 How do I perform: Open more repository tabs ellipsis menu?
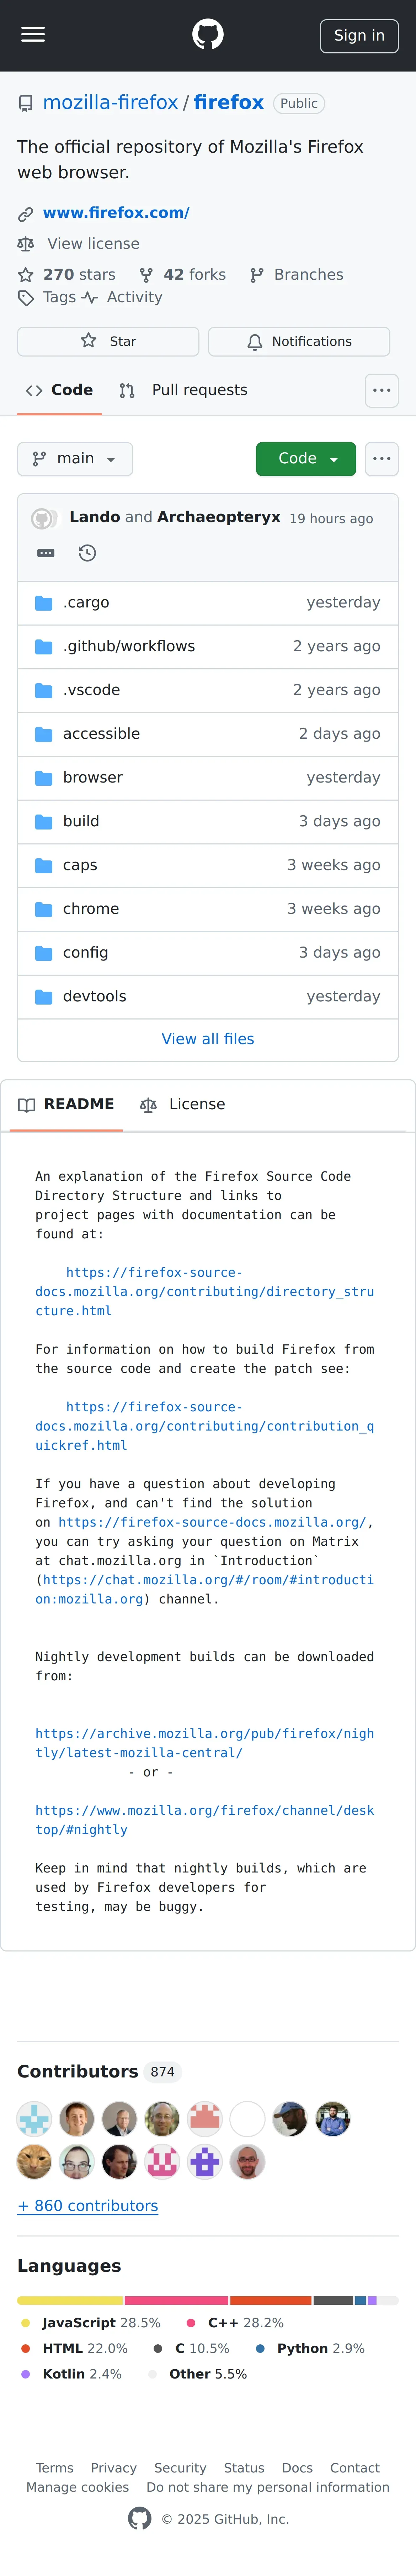point(382,390)
